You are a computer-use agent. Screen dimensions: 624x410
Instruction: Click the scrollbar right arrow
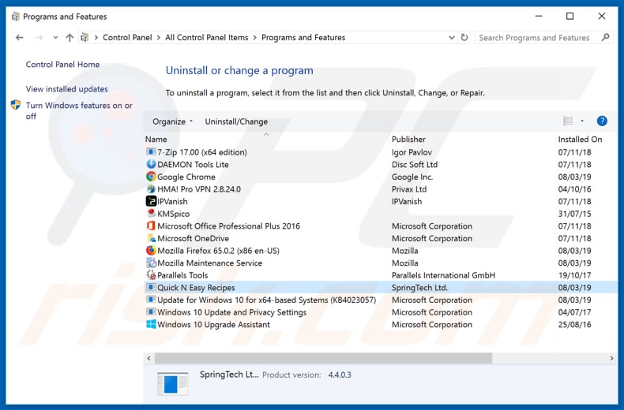point(611,358)
